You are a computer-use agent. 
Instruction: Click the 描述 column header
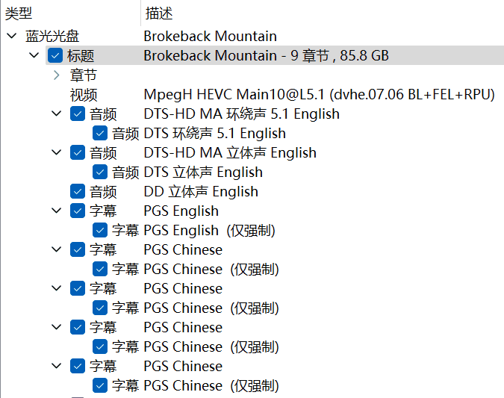click(x=159, y=13)
